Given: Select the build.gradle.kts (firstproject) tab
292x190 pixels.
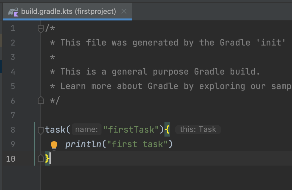Looking at the screenshot, I should pos(67,11).
